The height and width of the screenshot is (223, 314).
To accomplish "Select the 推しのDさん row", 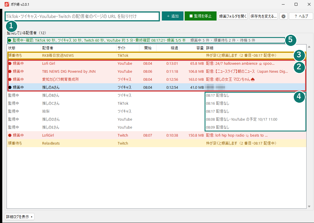I will point(157,119).
